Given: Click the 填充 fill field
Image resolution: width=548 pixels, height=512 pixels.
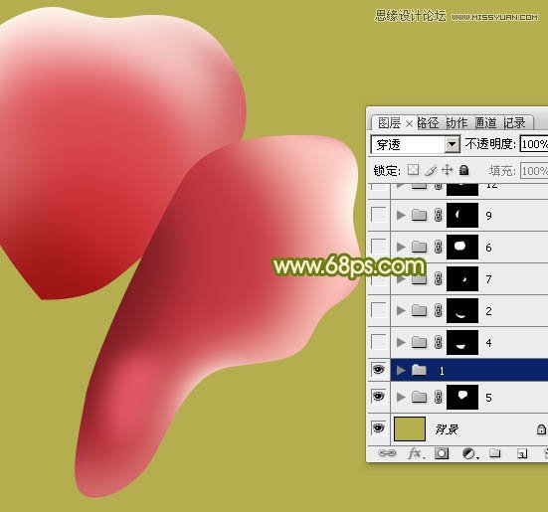Looking at the screenshot, I should click(534, 171).
